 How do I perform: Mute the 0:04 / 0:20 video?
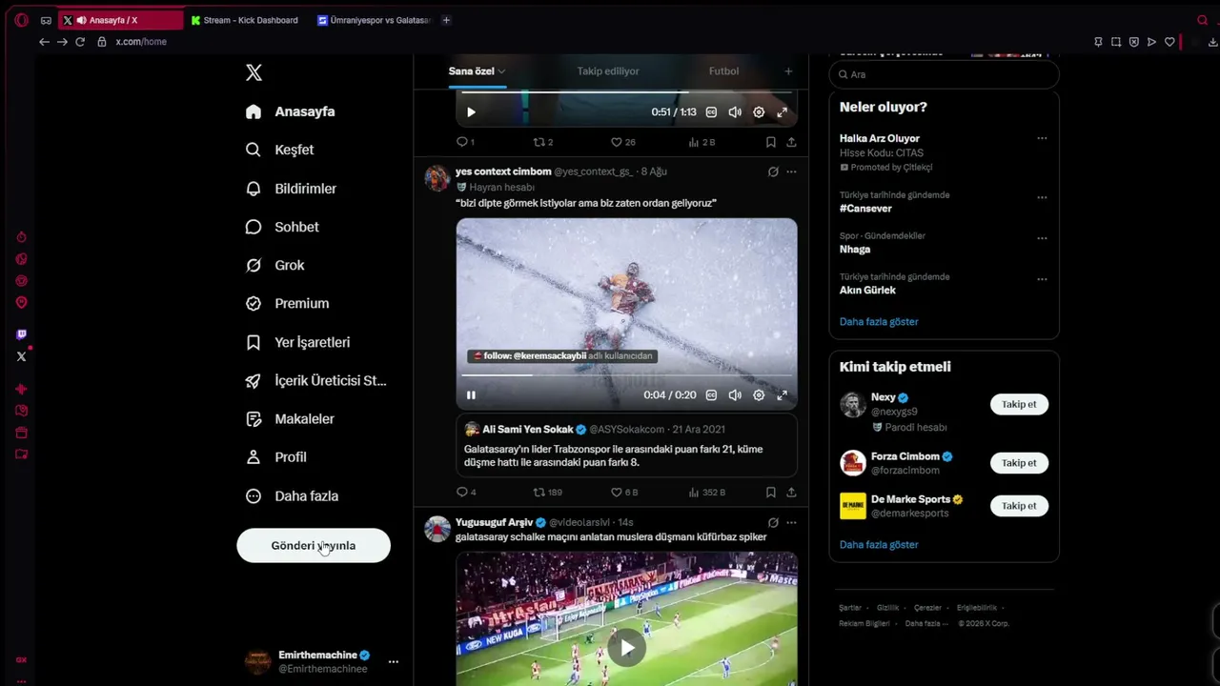tap(735, 395)
